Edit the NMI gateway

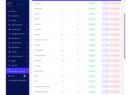click(106, 81)
